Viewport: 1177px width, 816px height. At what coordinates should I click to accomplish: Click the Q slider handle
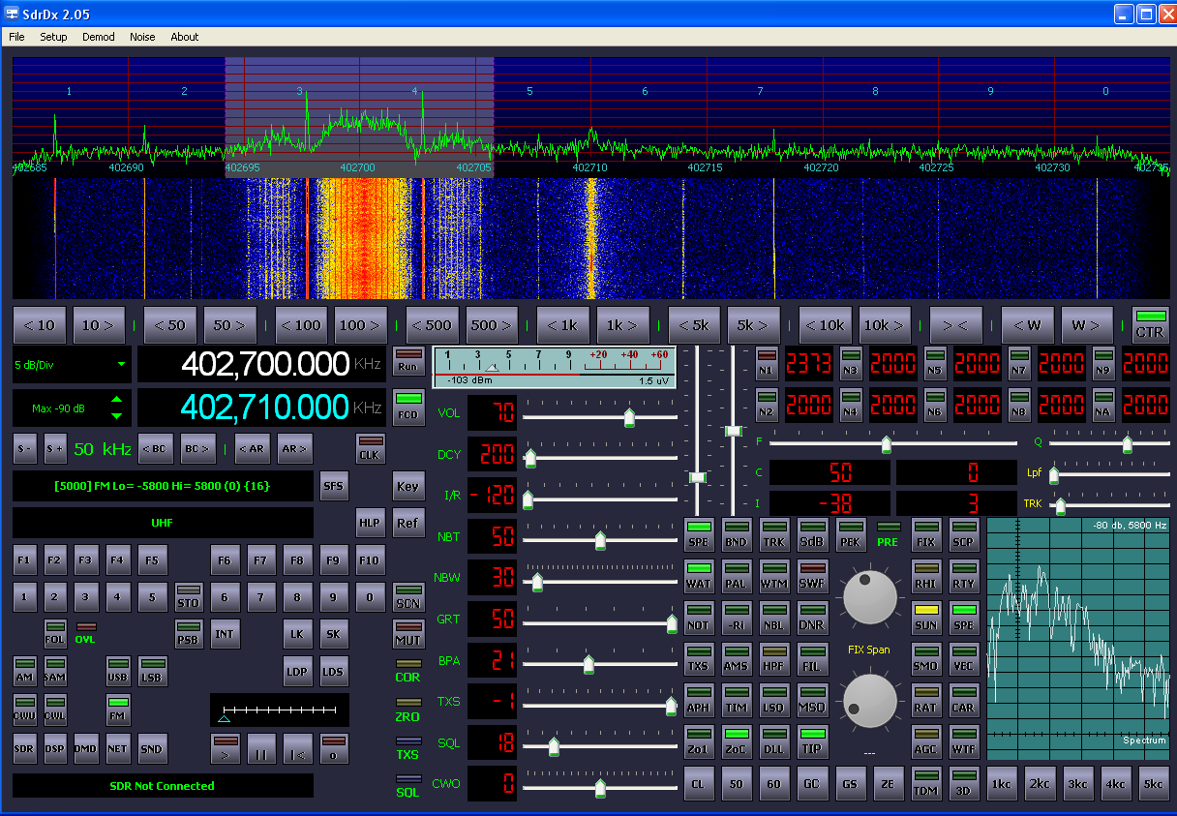point(1127,444)
